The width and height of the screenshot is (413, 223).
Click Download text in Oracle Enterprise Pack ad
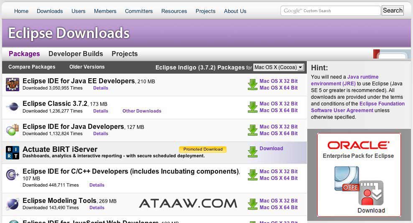click(x=371, y=210)
